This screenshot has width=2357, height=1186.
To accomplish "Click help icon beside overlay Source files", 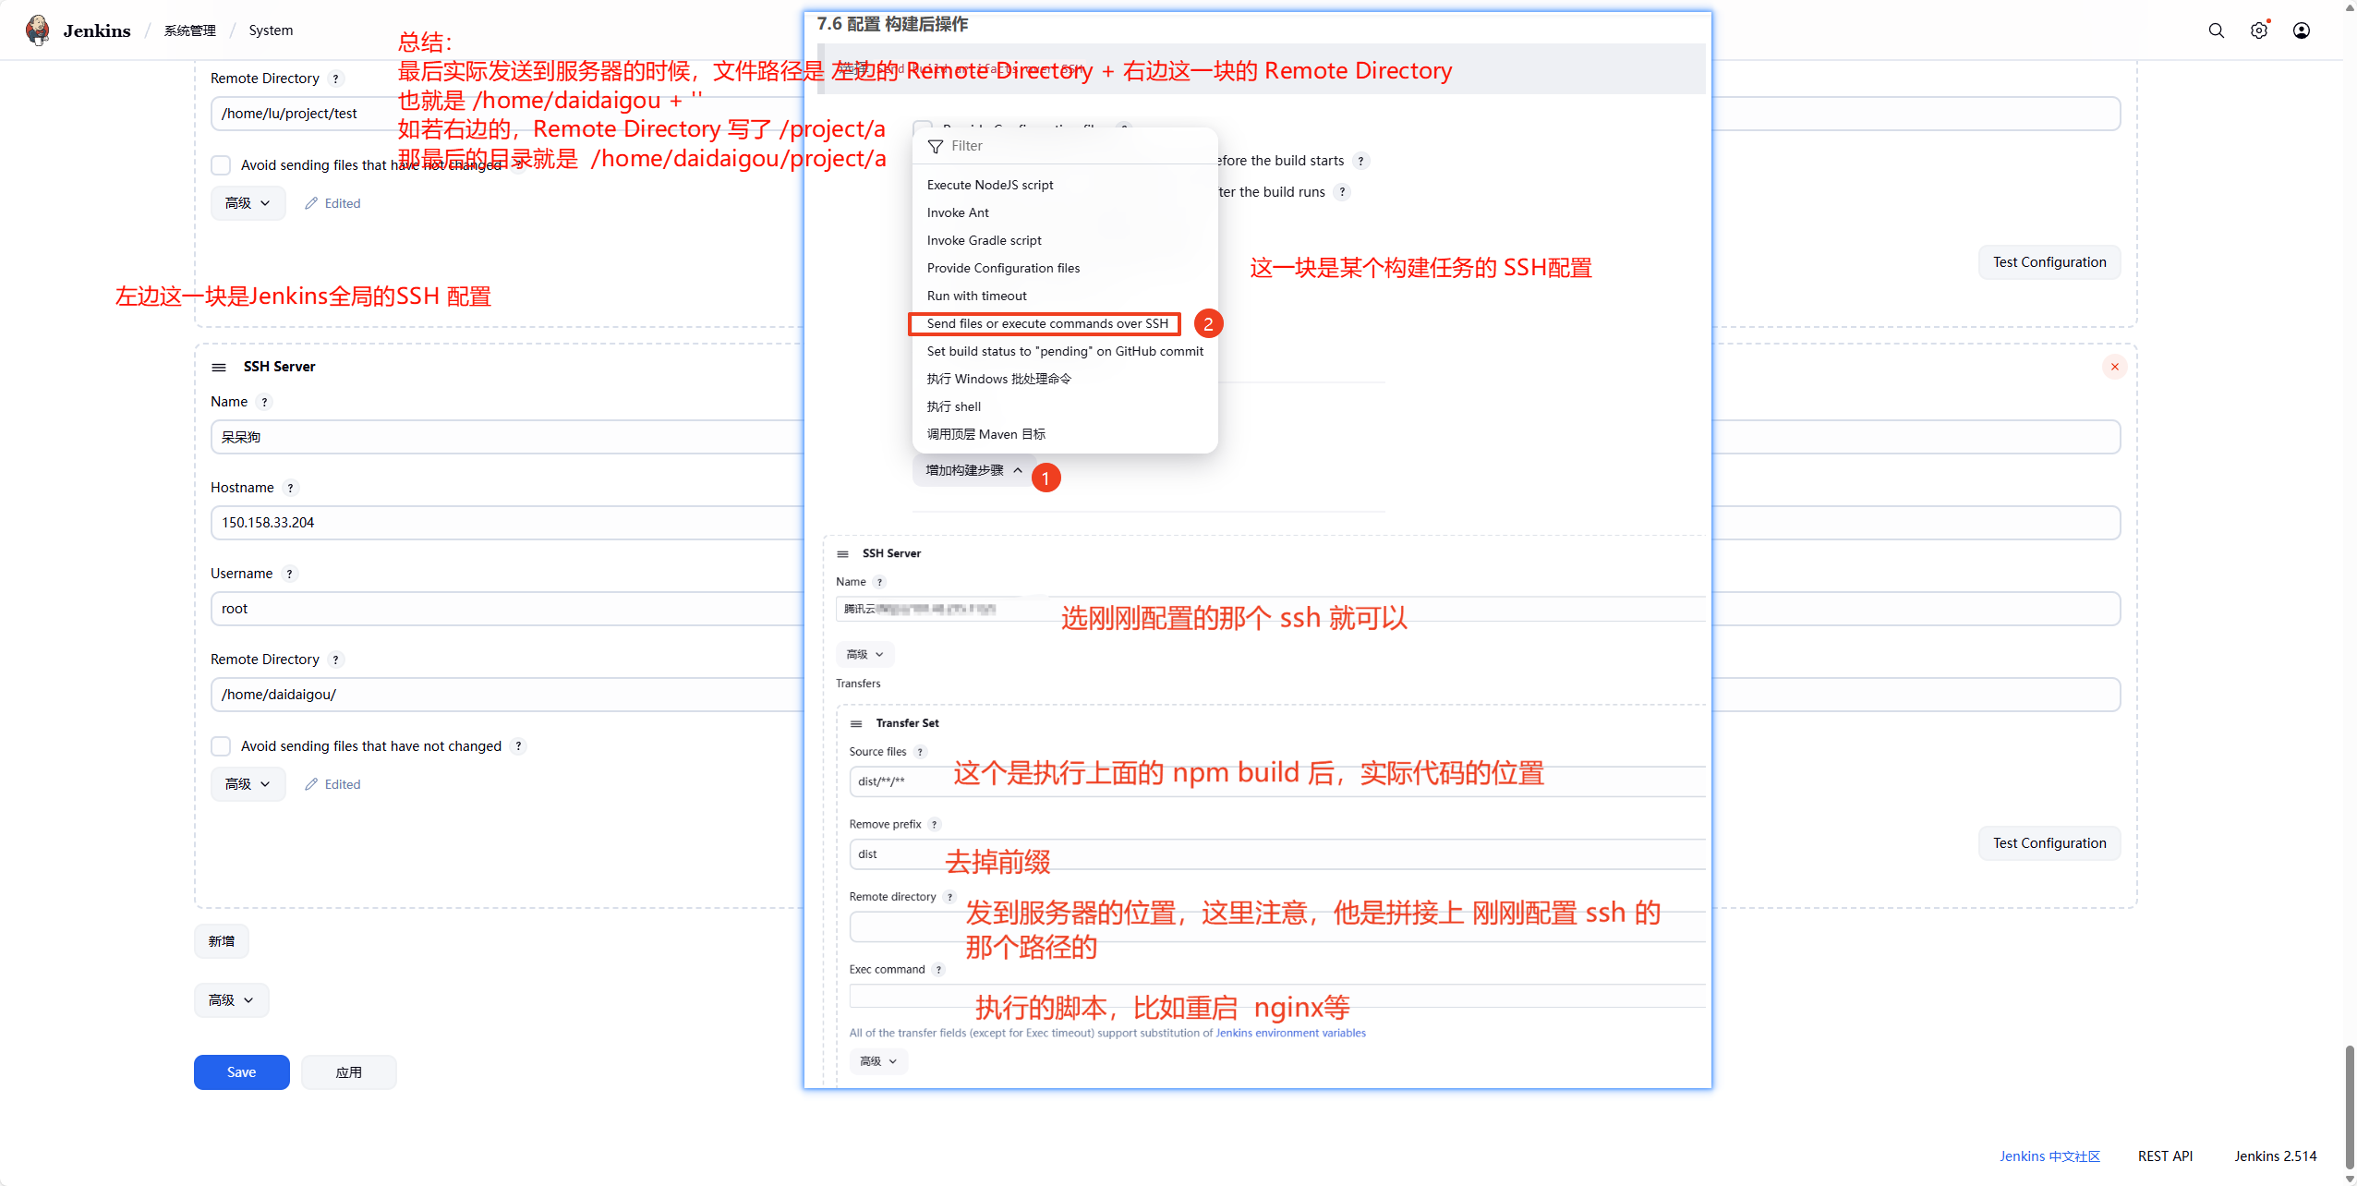I will pyautogui.click(x=920, y=752).
